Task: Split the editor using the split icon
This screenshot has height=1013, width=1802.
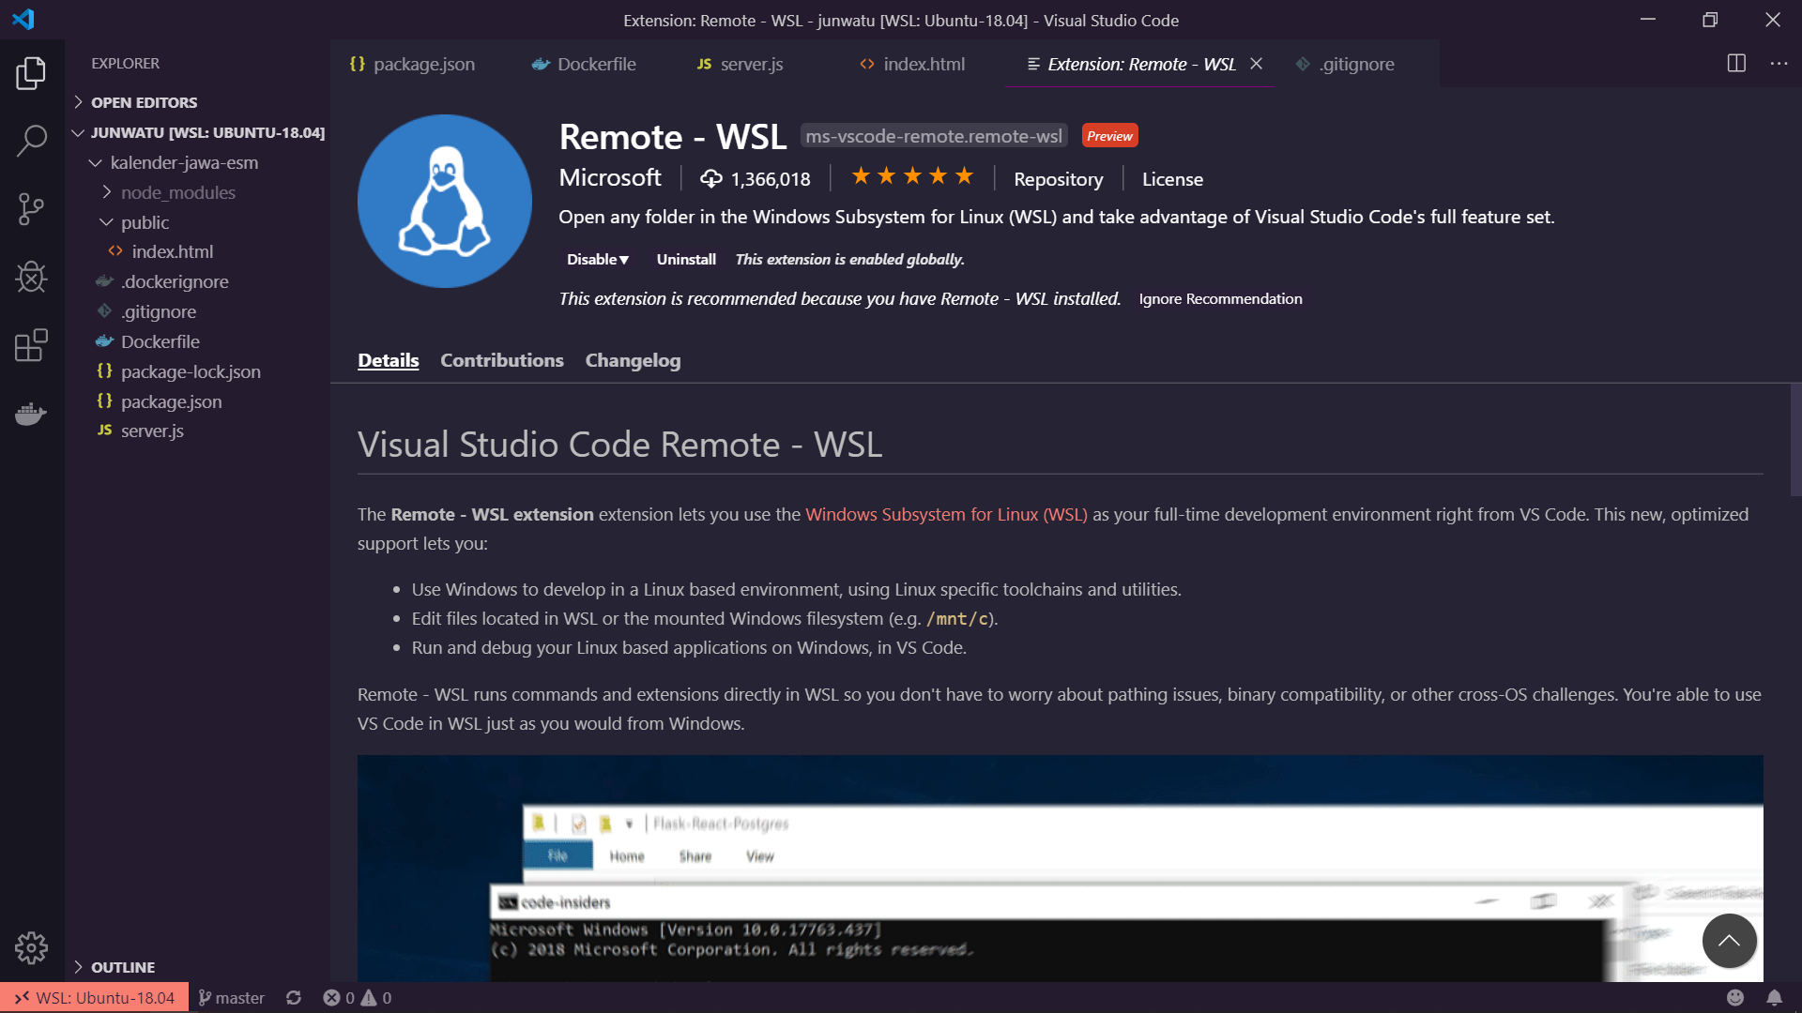Action: click(1736, 64)
